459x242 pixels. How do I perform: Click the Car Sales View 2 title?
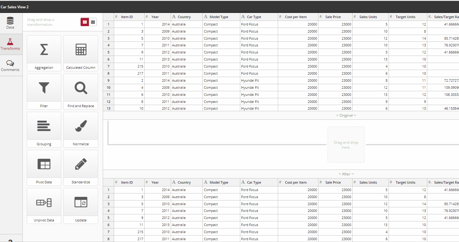(x=14, y=7)
